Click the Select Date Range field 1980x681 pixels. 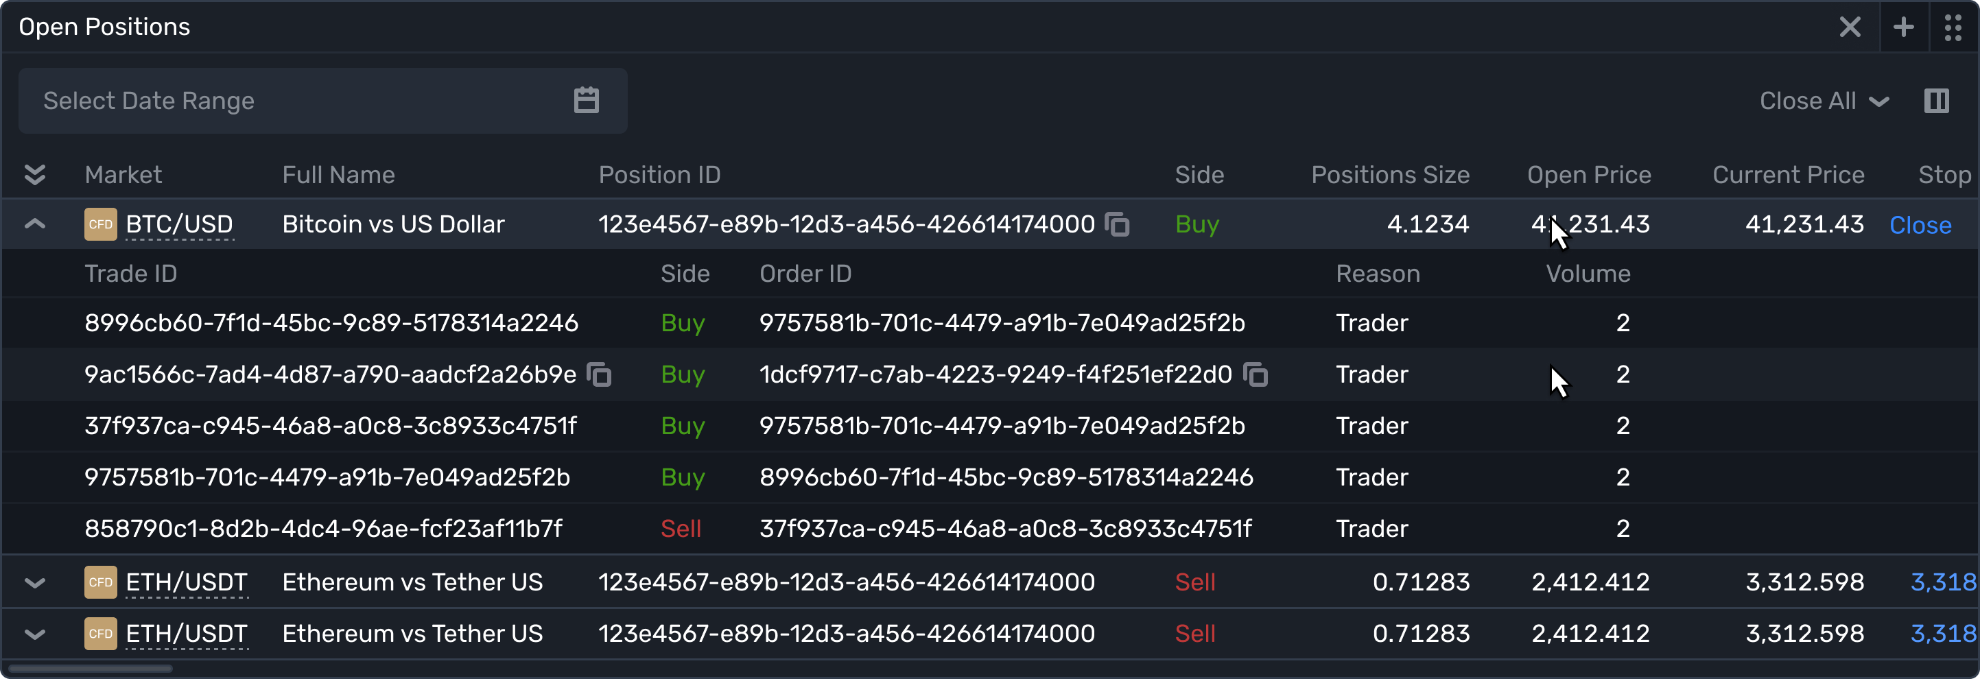pyautogui.click(x=323, y=101)
